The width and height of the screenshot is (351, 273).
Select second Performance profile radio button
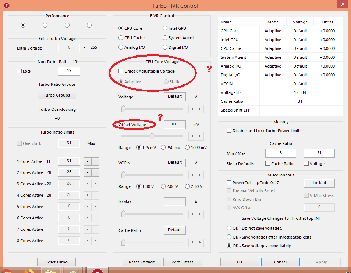tap(45, 25)
